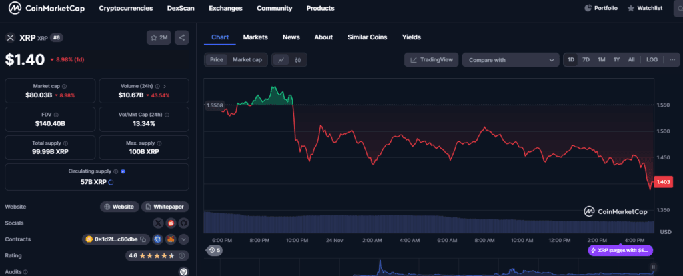Viewport: 683px width, 276px height.
Task: Toggle LOG scale on the chart
Action: (x=652, y=59)
